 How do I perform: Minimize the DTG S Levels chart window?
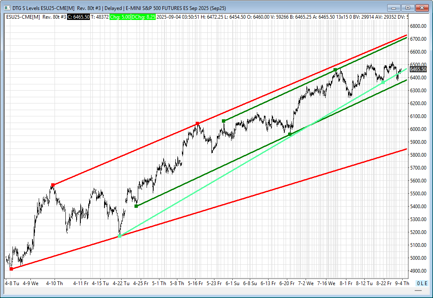click(394, 8)
